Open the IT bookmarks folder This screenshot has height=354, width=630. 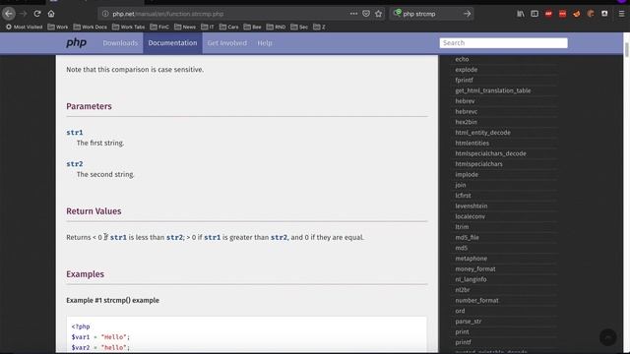pos(208,27)
